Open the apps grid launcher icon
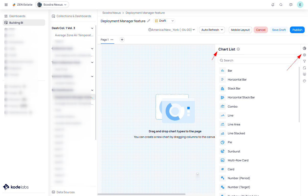308x196 pixels. click(6, 5)
